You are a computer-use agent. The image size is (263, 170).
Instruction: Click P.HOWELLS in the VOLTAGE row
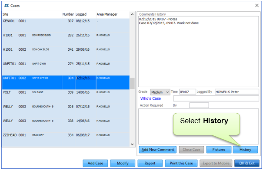103,92
